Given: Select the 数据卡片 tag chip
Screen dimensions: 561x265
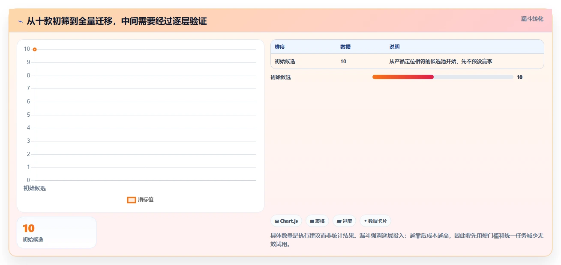Looking at the screenshot, I should point(375,221).
